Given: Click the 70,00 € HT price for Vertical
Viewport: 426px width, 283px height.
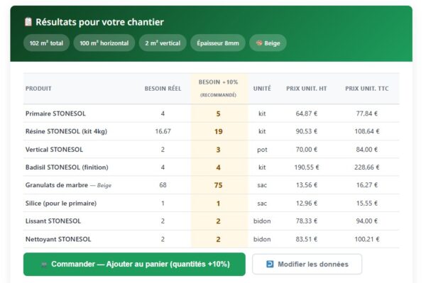Looking at the screenshot, I should tap(307, 150).
